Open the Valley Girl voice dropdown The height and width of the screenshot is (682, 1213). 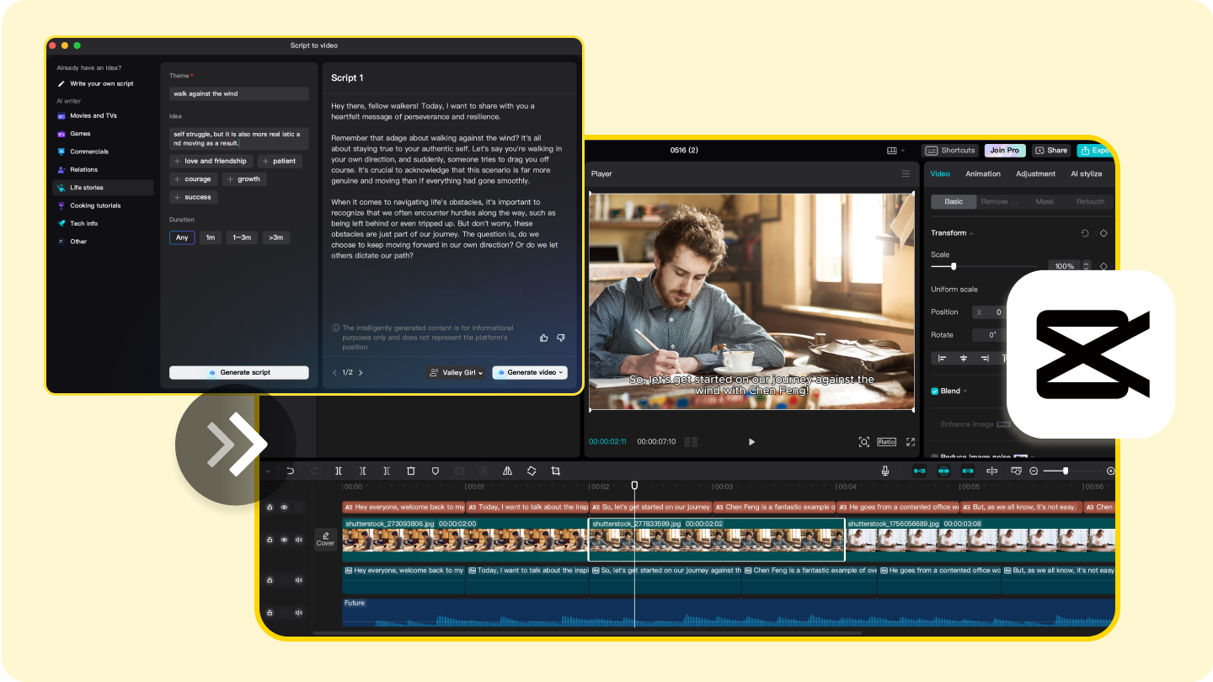pos(456,372)
